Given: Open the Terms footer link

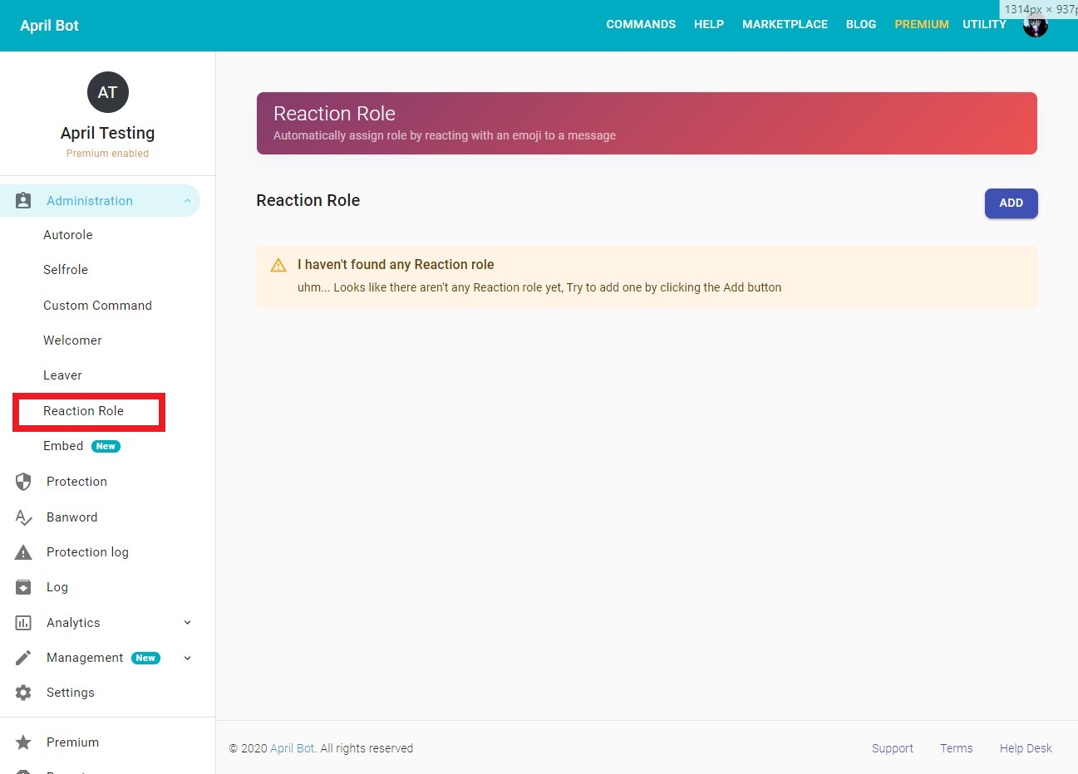Looking at the screenshot, I should [957, 748].
